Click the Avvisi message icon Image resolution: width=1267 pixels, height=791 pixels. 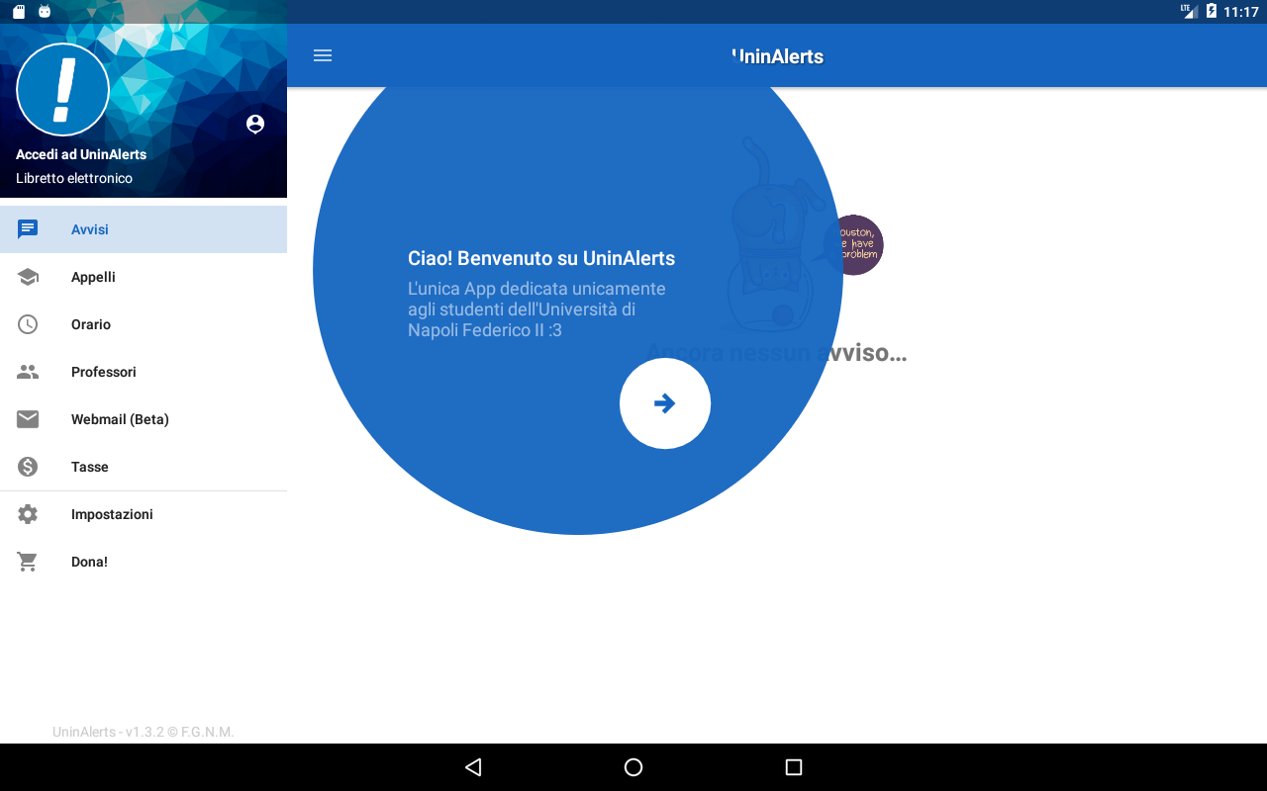click(x=28, y=229)
